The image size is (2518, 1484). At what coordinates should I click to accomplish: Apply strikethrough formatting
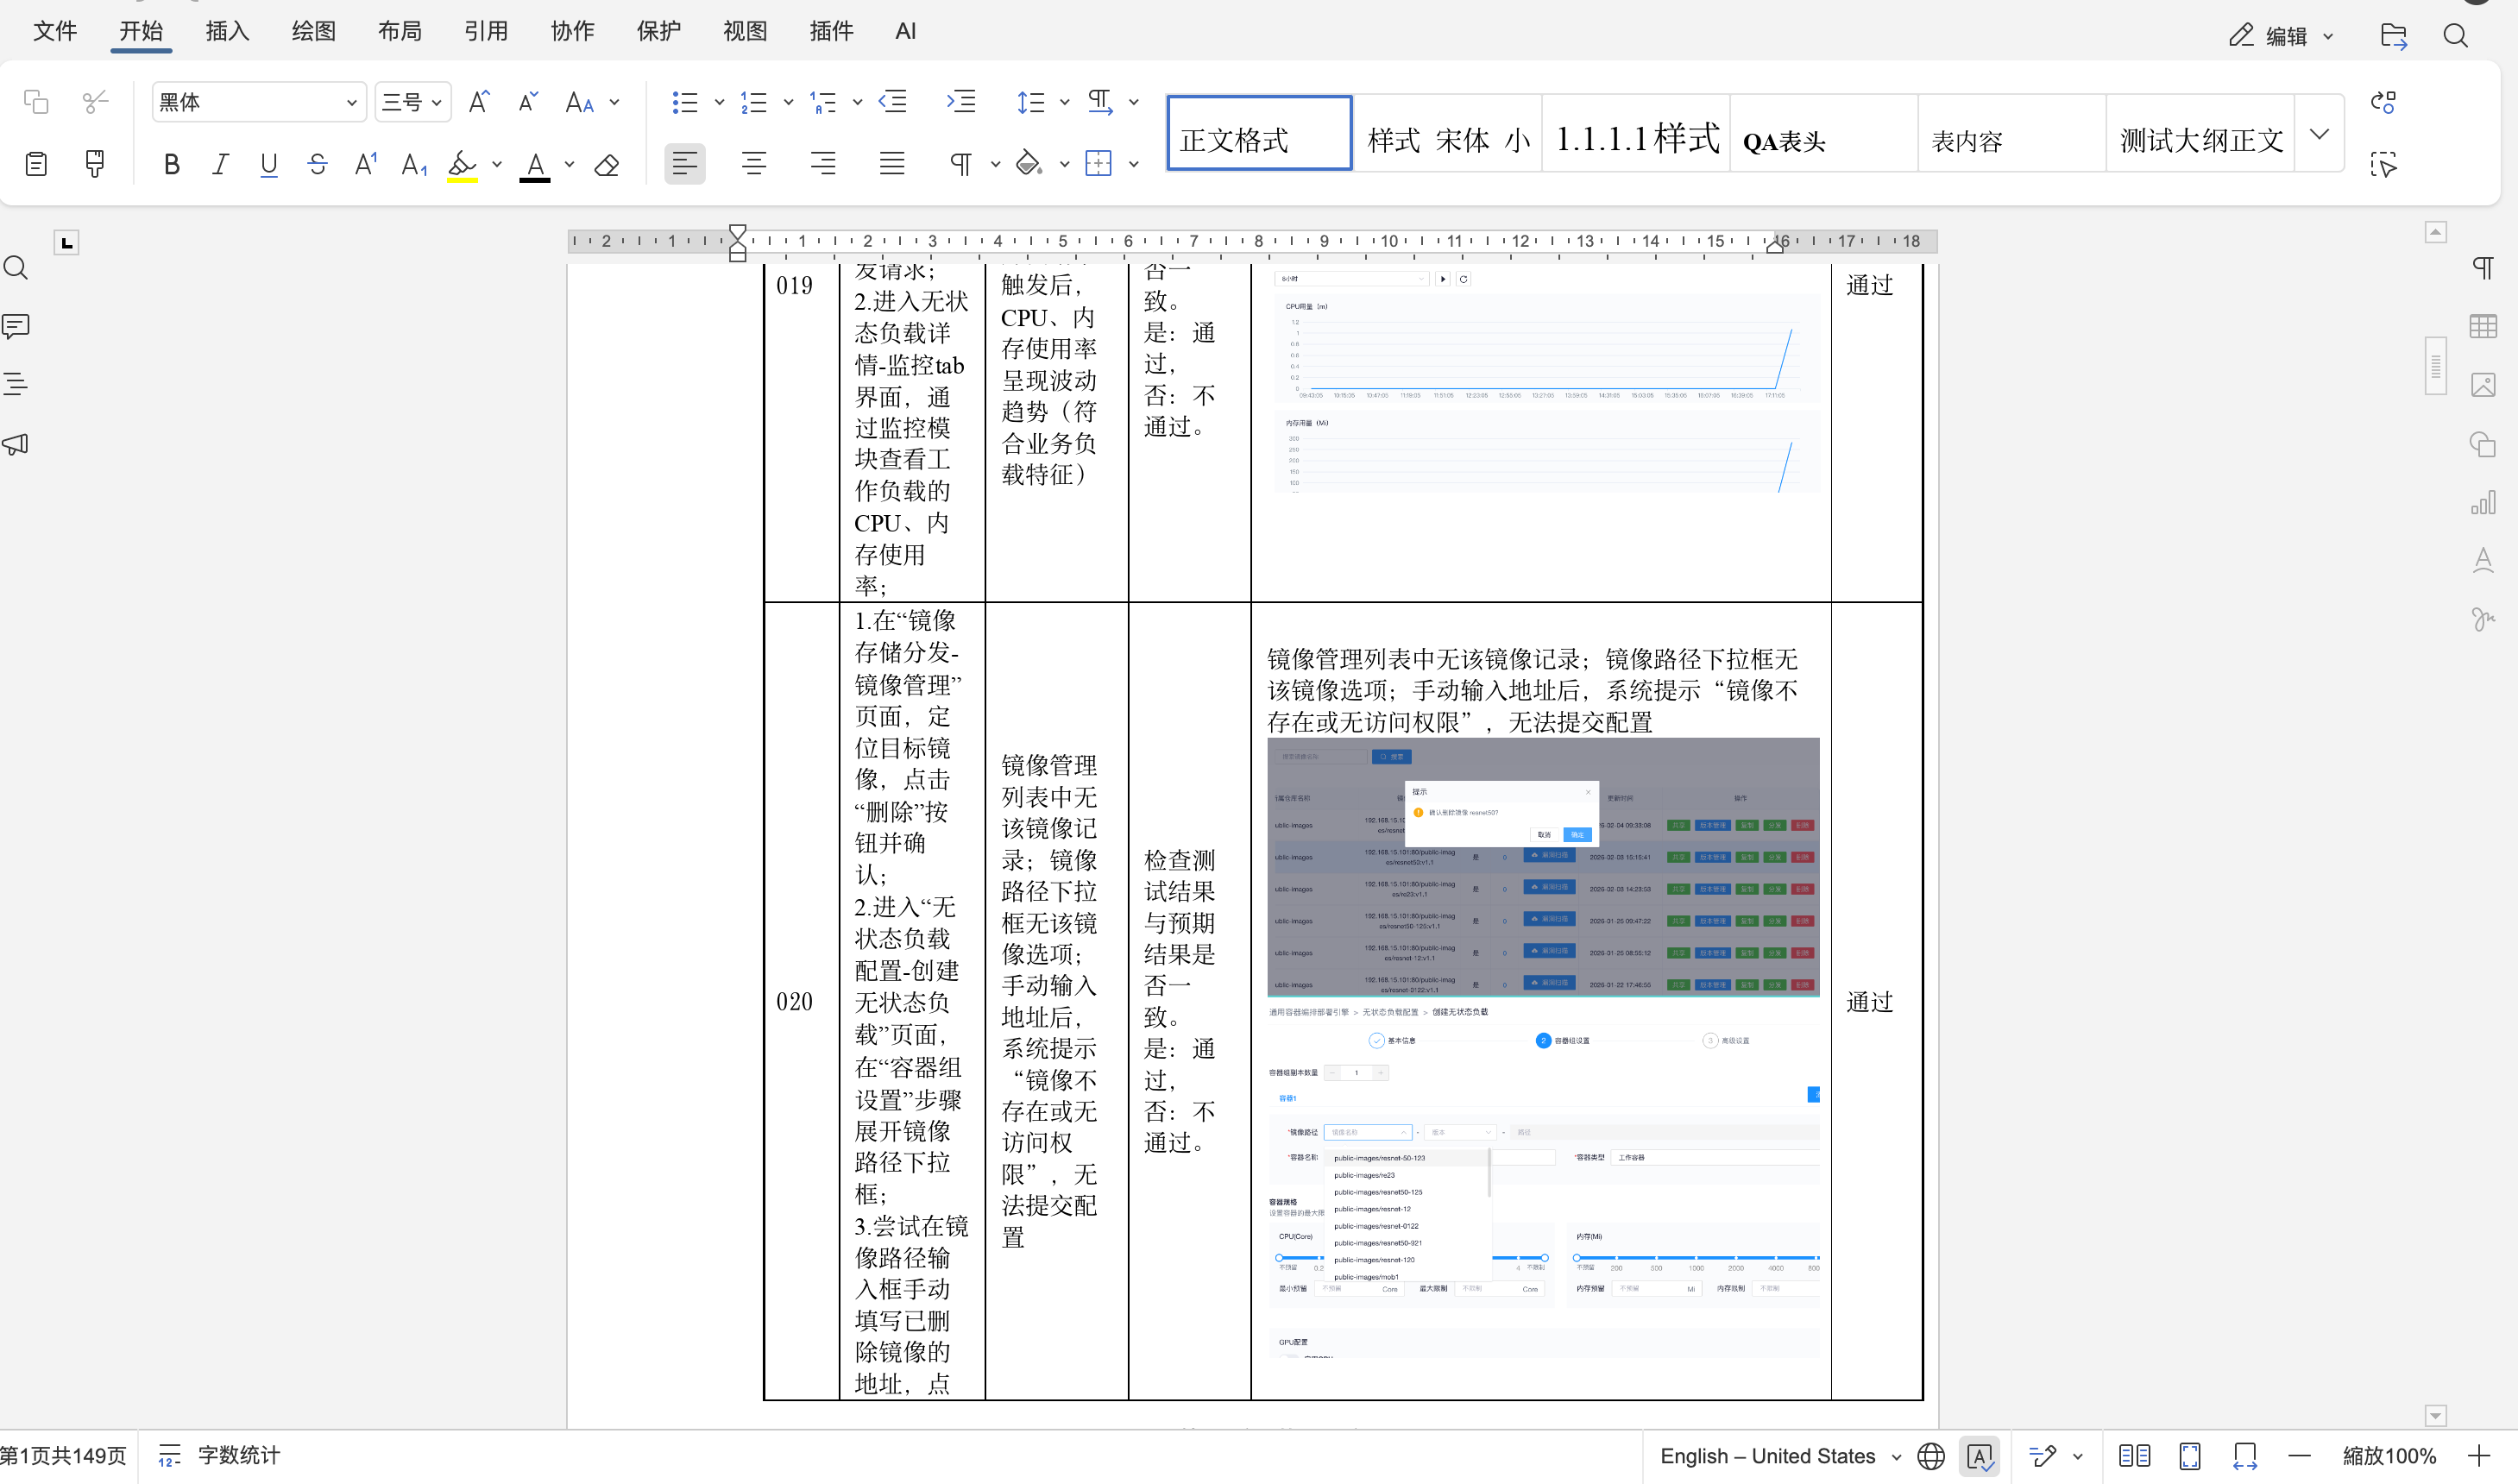(317, 164)
